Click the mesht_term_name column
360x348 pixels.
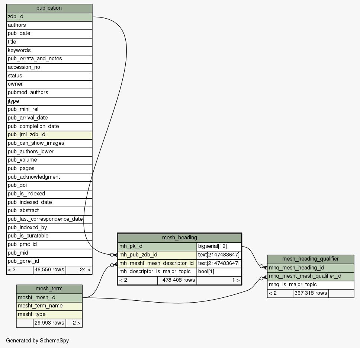click(49, 306)
